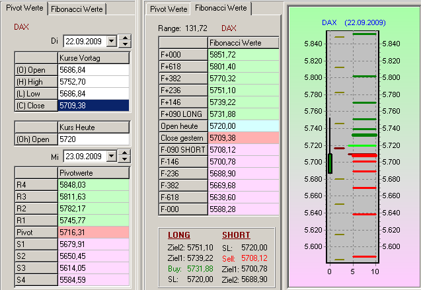Increase the 22.09.2009 date with up arrow
Screen dimensions: 421x290
[x=125, y=38]
